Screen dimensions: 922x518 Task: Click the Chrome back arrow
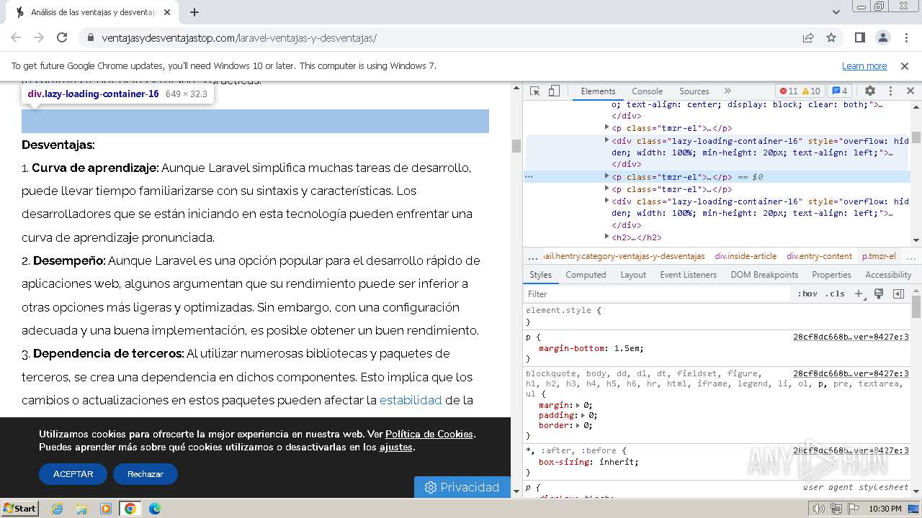coord(16,37)
